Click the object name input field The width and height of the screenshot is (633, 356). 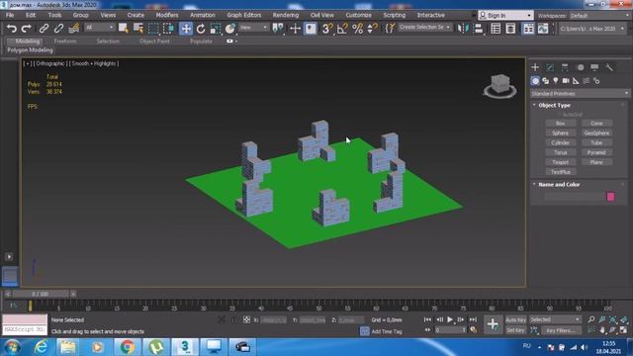coord(574,197)
